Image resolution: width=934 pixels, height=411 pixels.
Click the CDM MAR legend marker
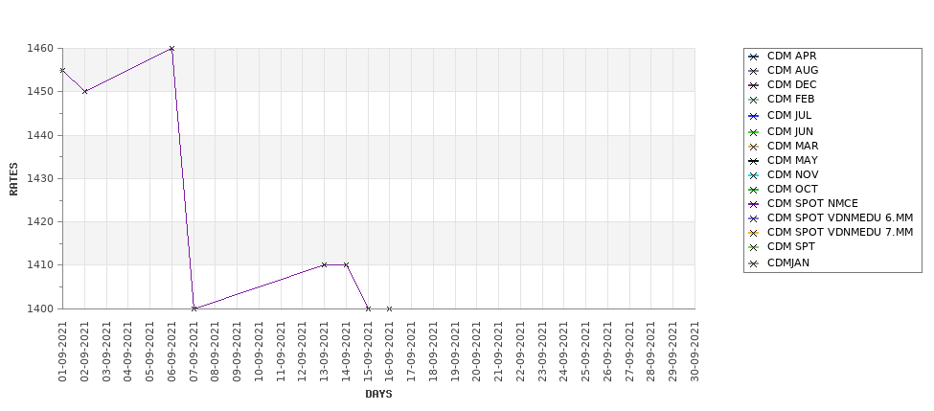click(x=754, y=147)
